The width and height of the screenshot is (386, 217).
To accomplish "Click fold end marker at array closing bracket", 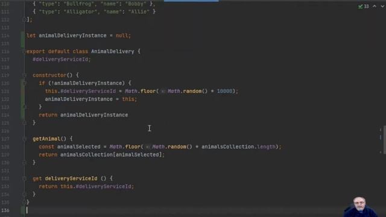I will click(x=24, y=19).
